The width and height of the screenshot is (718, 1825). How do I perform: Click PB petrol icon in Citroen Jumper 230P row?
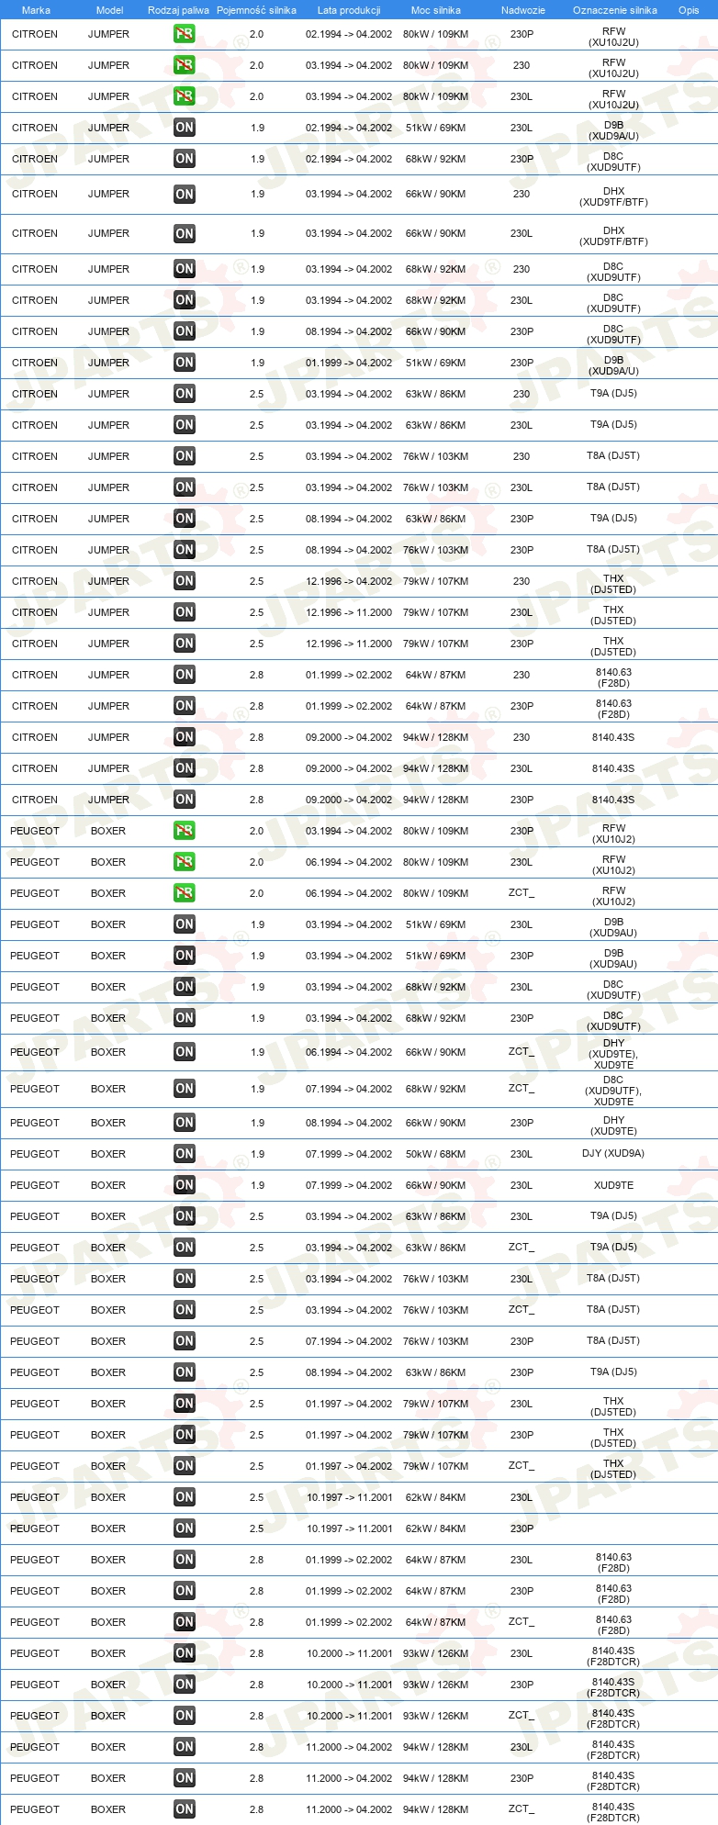(x=185, y=34)
